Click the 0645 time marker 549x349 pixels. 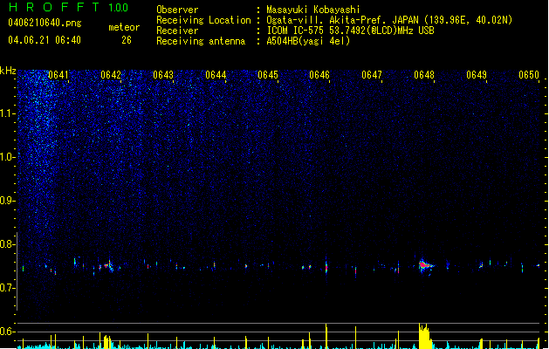pyautogui.click(x=268, y=75)
